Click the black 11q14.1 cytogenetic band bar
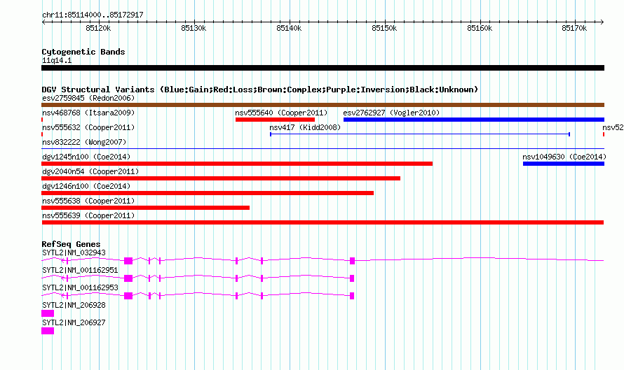This screenshot has width=624, height=370. [x=323, y=68]
